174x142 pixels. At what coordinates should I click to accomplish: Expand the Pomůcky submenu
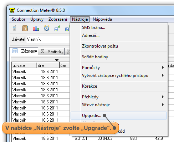[119, 68]
